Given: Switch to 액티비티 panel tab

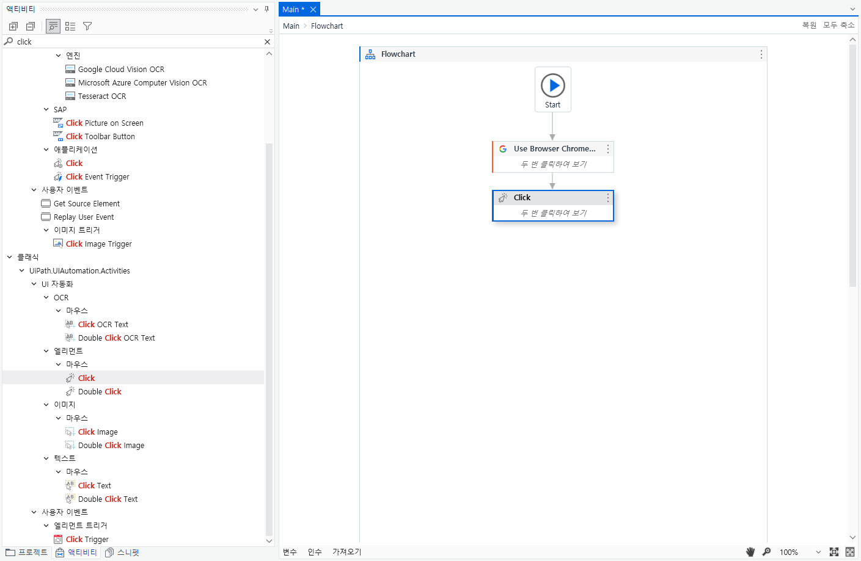Looking at the screenshot, I should coord(76,552).
